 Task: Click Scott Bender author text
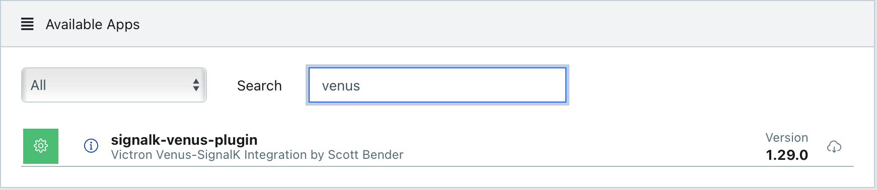[x=366, y=155]
